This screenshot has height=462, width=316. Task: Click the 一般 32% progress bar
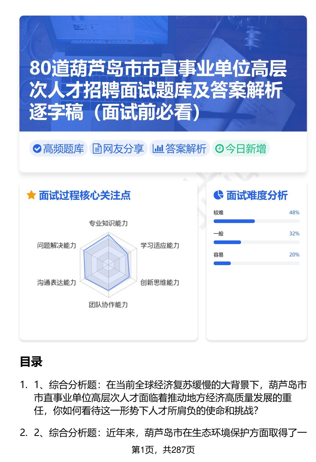click(256, 242)
